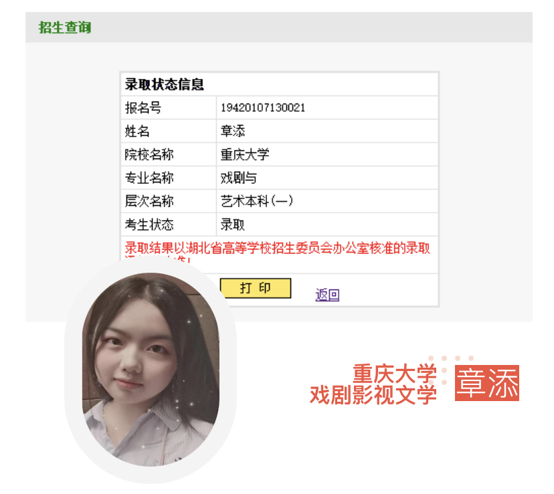Click the 录取状态信息 table heading

[x=165, y=84]
